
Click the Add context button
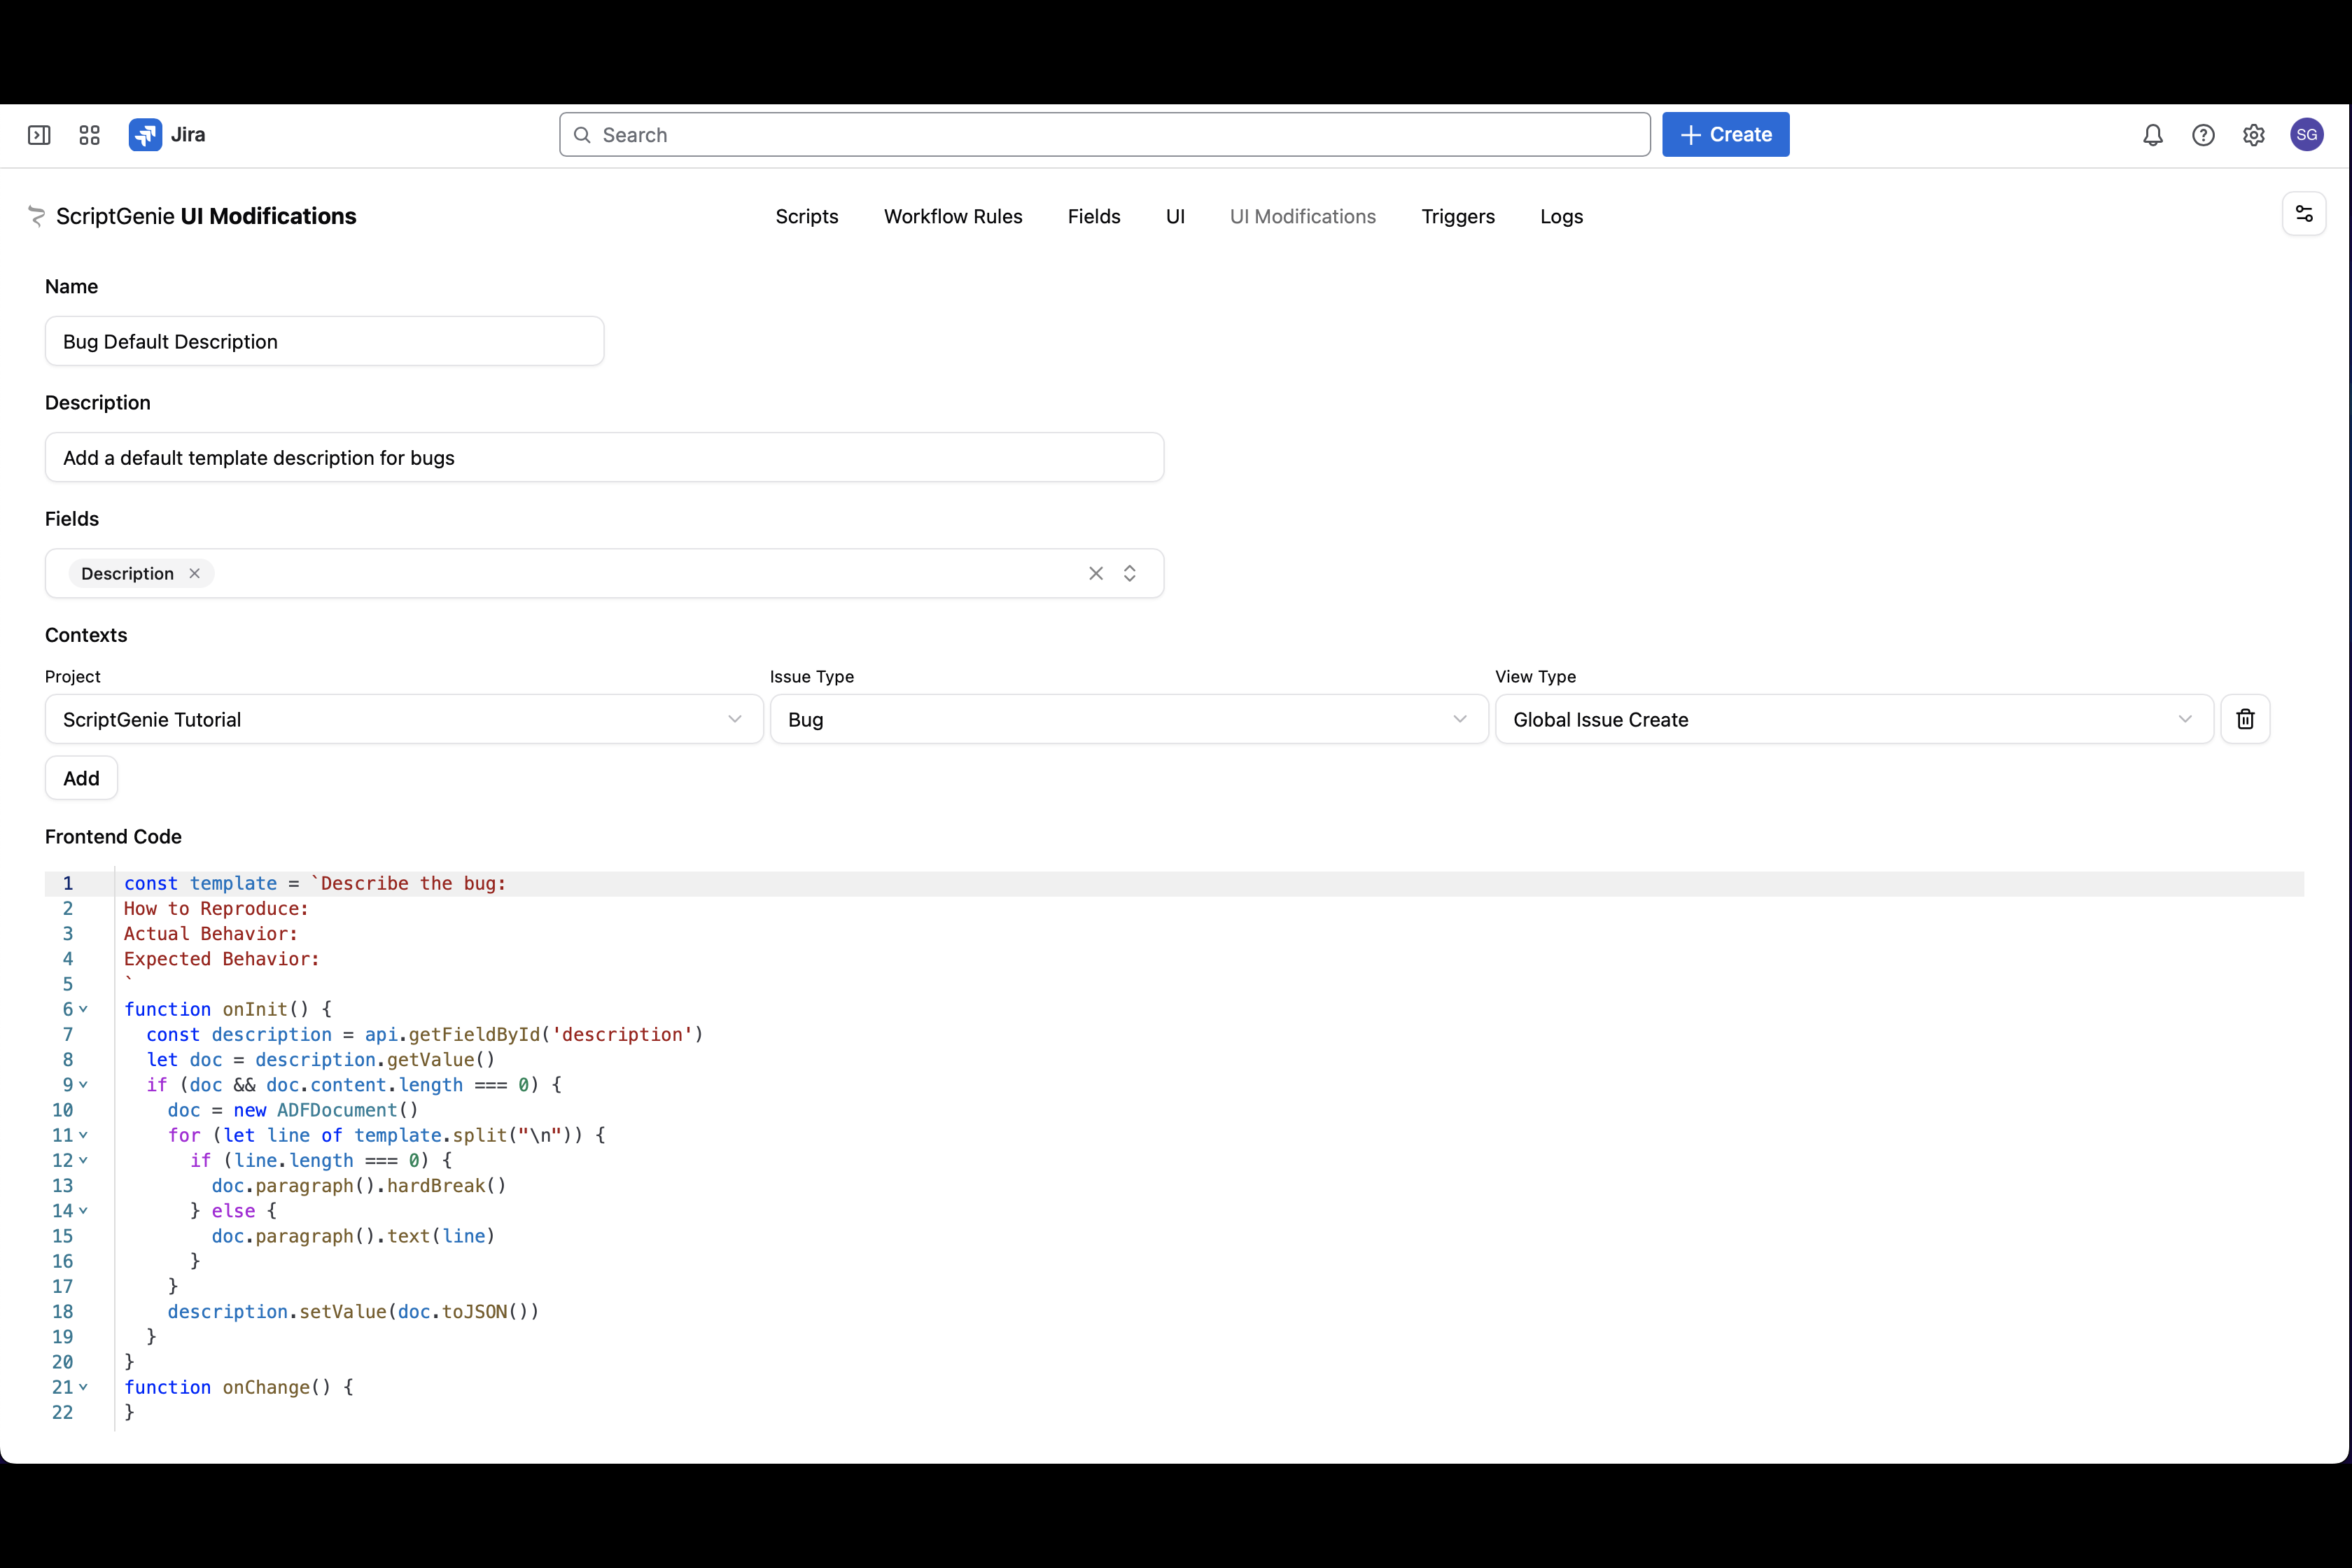click(81, 778)
